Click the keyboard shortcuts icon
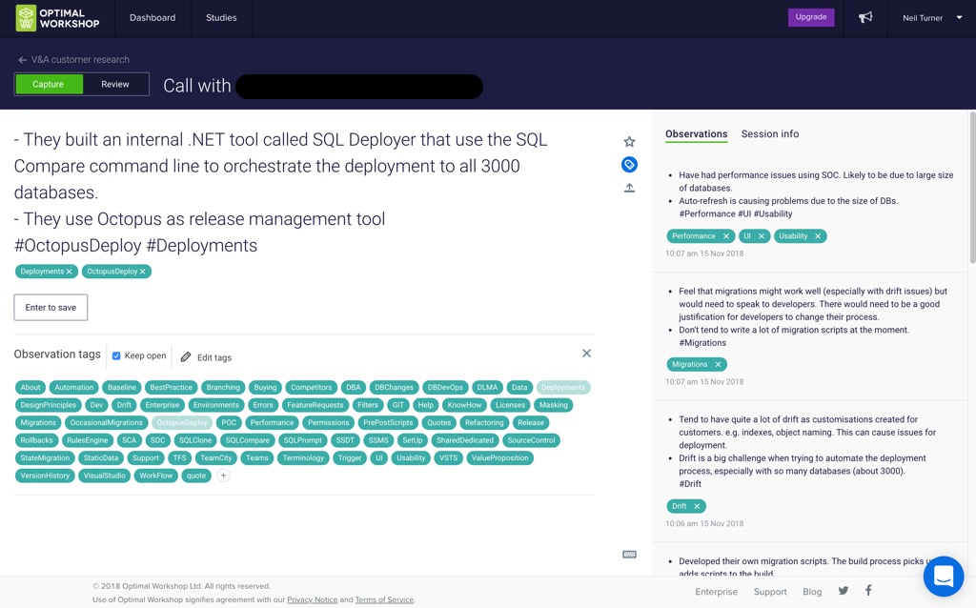Viewport: 976px width, 608px height. pos(629,555)
